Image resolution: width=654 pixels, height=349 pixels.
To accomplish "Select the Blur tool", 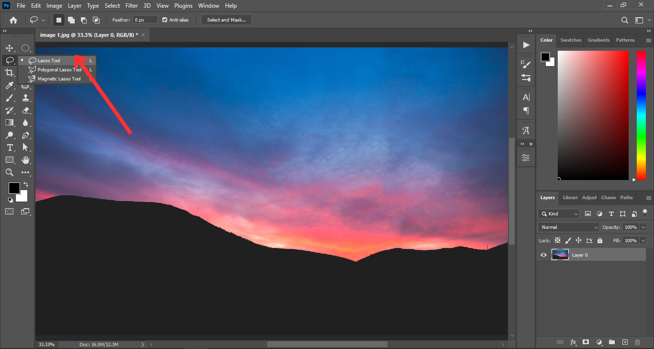I will 25,123.
